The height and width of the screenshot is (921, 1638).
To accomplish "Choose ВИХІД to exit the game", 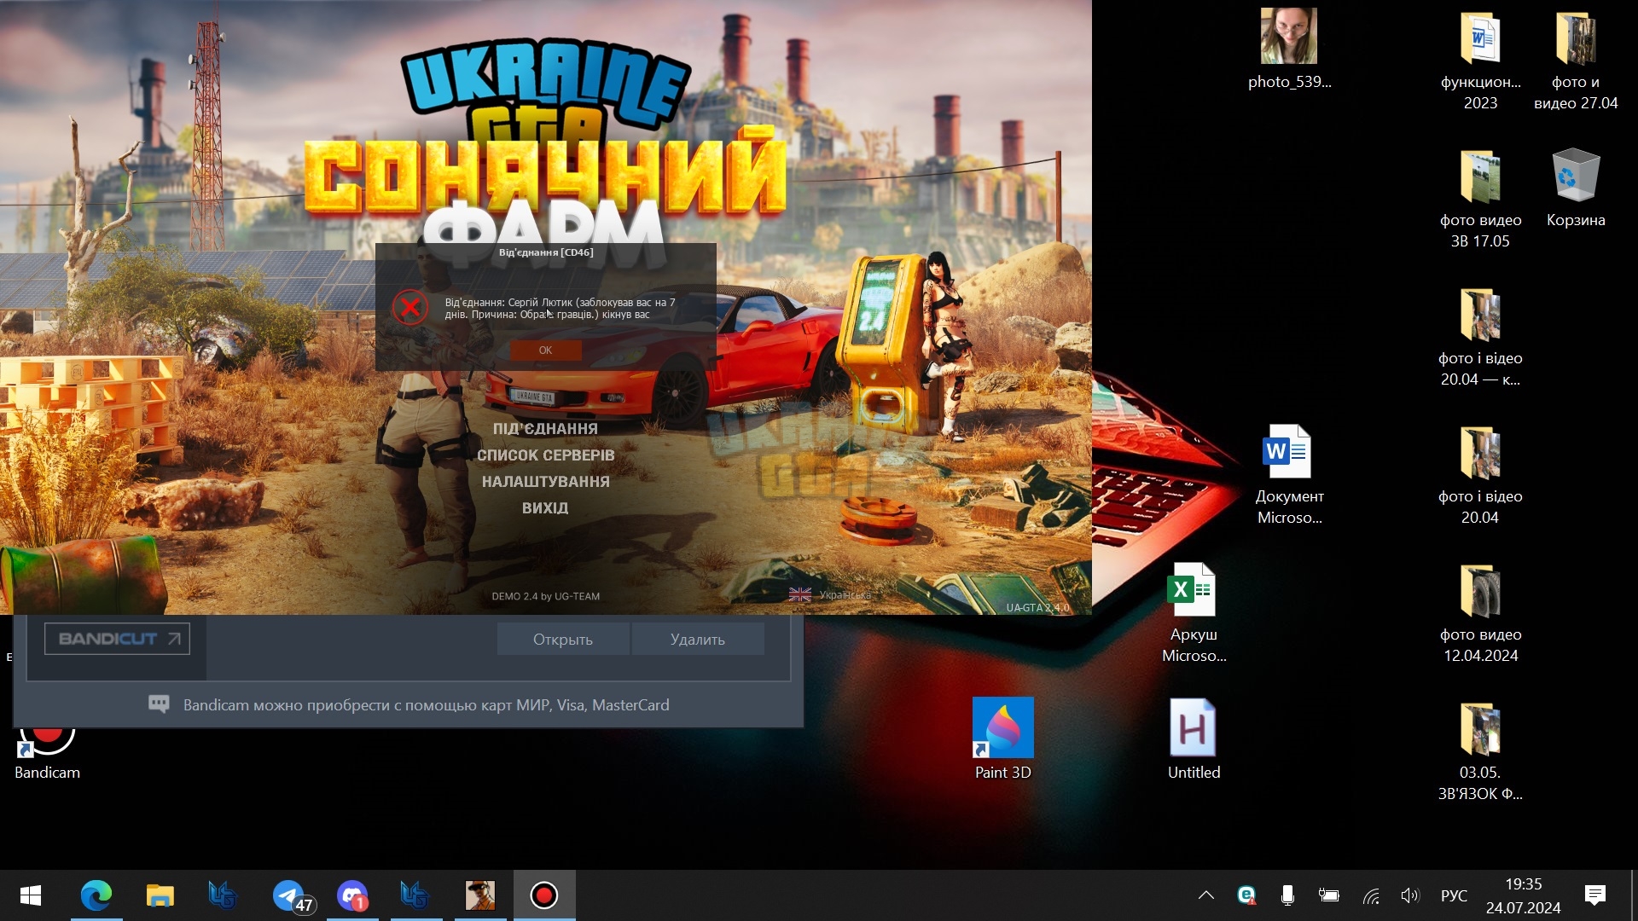I will [545, 508].
